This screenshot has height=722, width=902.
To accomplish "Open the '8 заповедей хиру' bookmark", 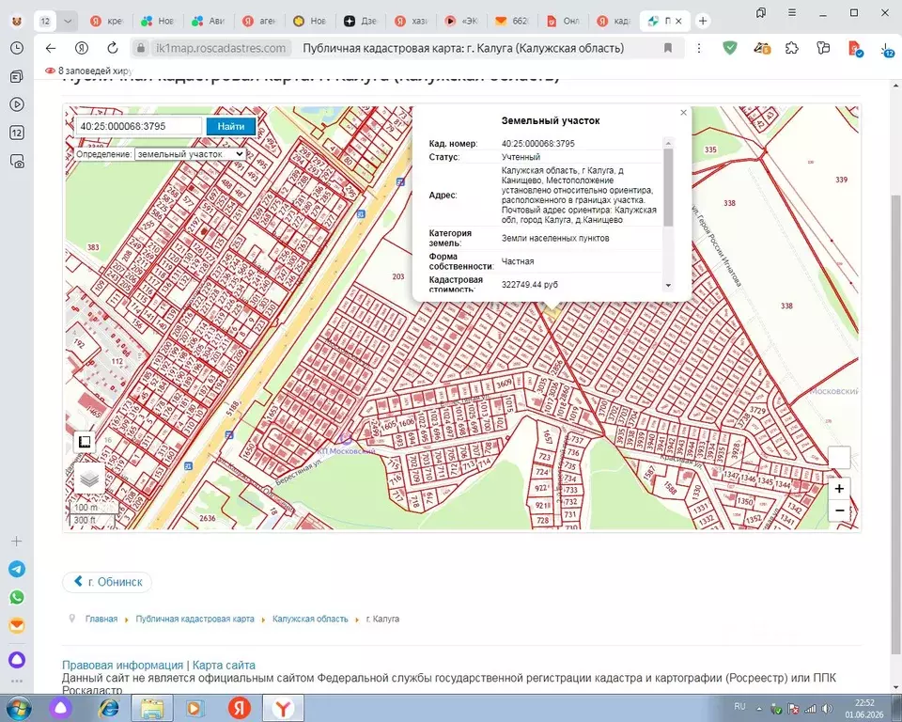I will tap(89, 71).
